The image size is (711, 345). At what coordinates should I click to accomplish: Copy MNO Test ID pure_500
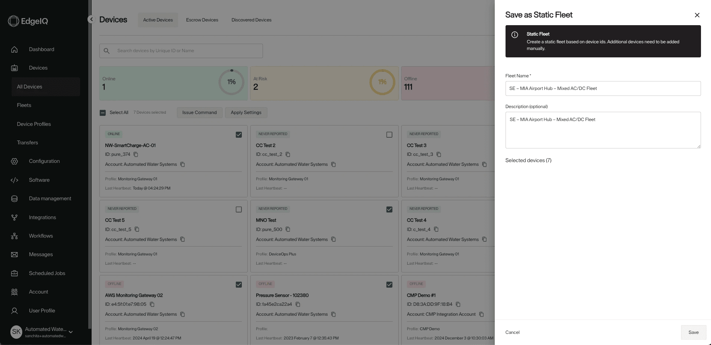pyautogui.click(x=288, y=230)
